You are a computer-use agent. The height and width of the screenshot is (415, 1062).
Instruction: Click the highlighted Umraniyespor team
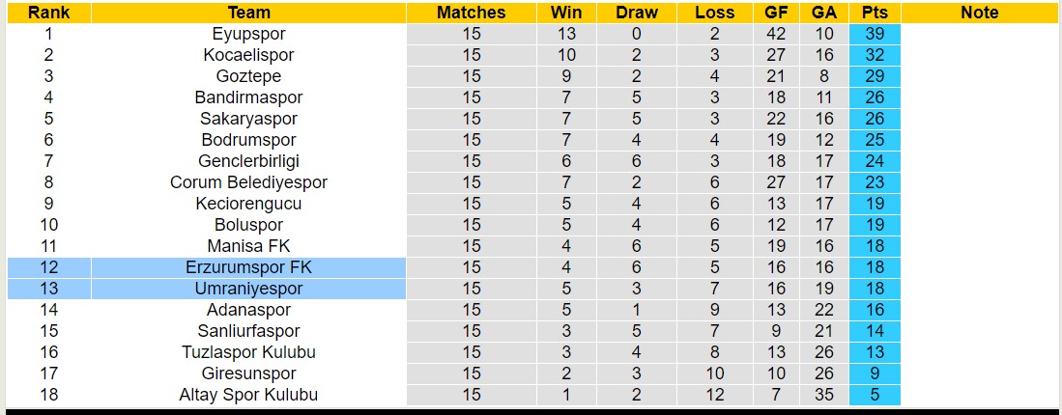click(248, 289)
